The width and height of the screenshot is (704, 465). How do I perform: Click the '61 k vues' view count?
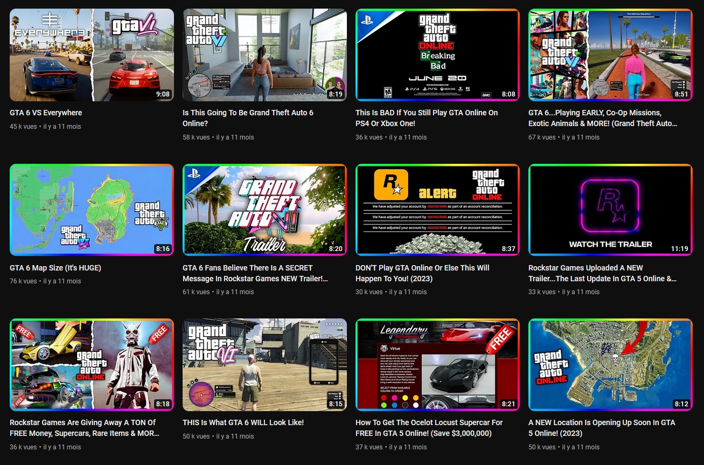pyautogui.click(x=197, y=292)
